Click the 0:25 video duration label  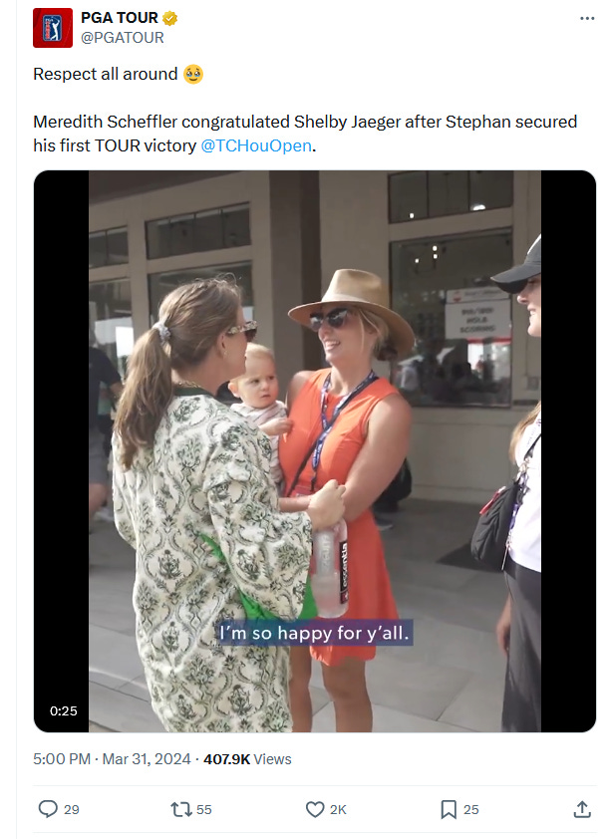tap(63, 710)
